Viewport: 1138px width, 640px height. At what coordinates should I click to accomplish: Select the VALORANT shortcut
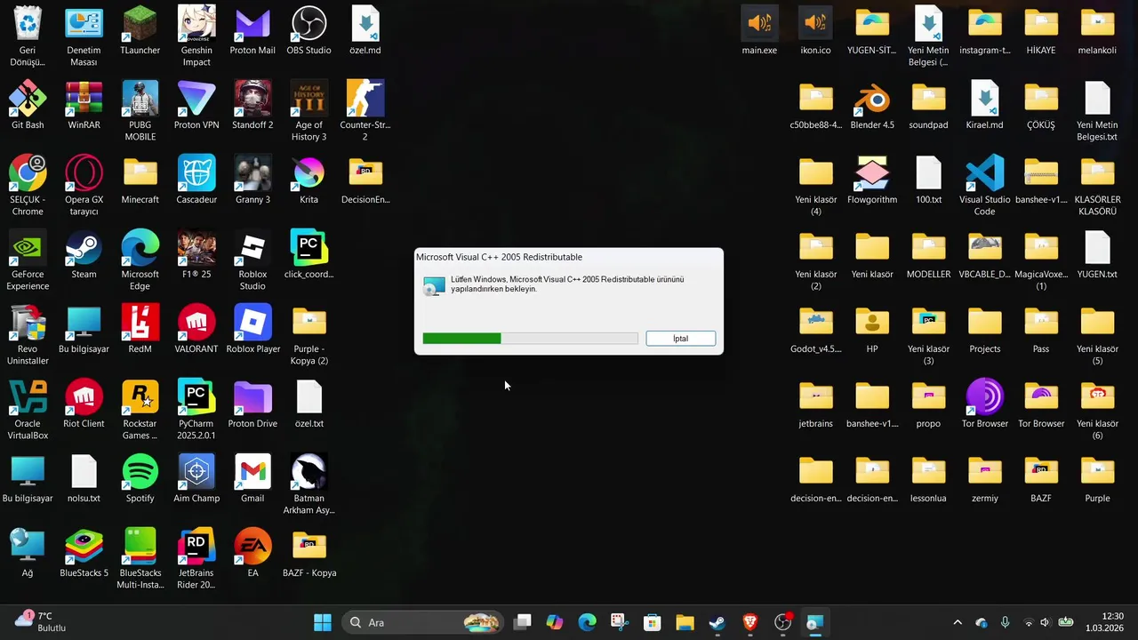point(196,329)
